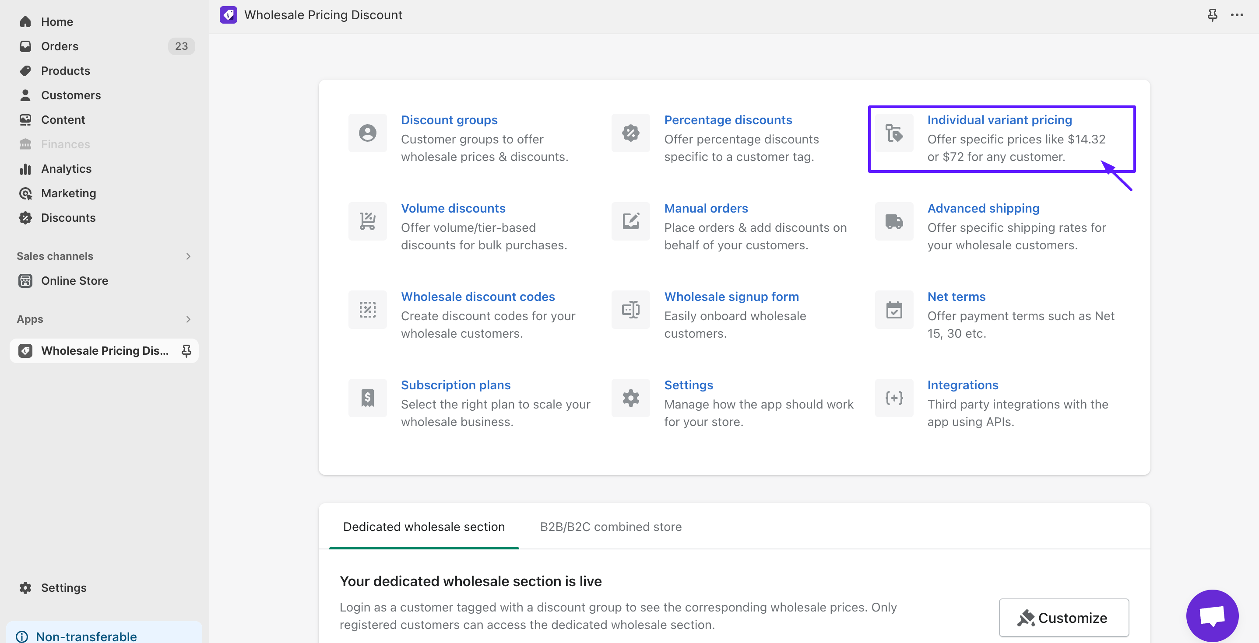Click the Customers person icon in sidebar
This screenshot has height=643, width=1259.
(x=25, y=95)
